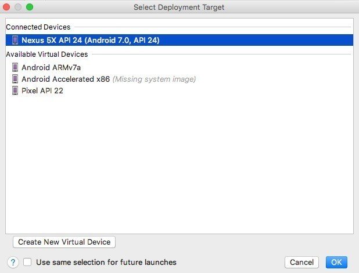Choose the Android ARMv7a virtual device
The height and width of the screenshot is (273, 359).
tap(51, 67)
